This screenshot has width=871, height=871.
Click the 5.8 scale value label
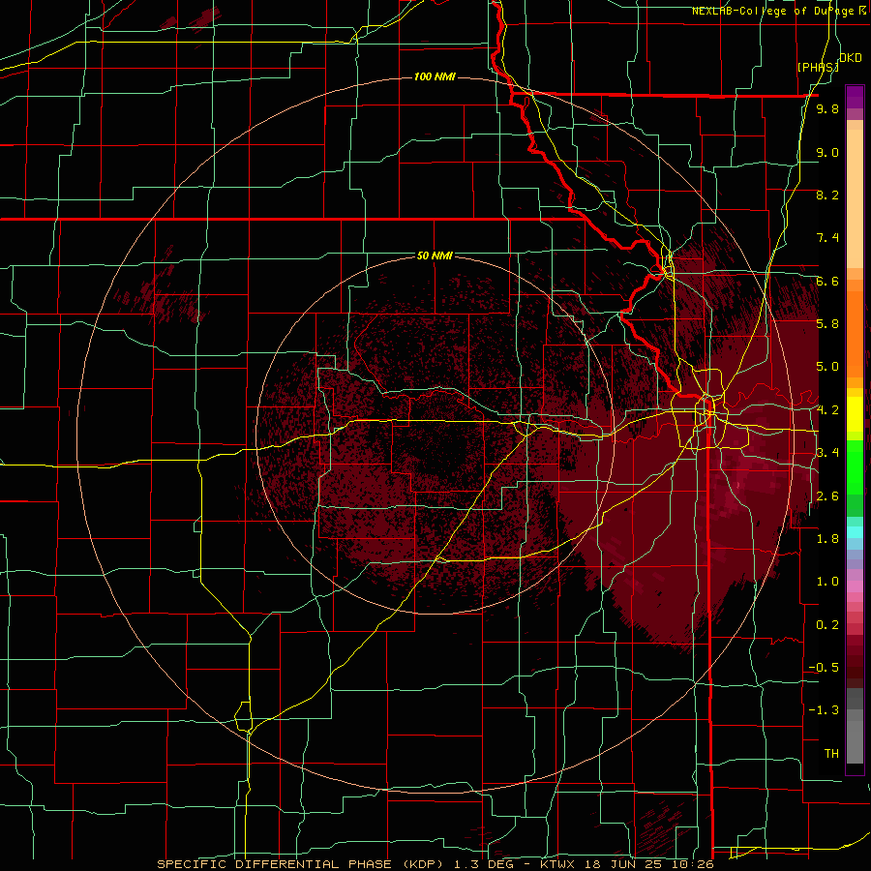coord(827,324)
